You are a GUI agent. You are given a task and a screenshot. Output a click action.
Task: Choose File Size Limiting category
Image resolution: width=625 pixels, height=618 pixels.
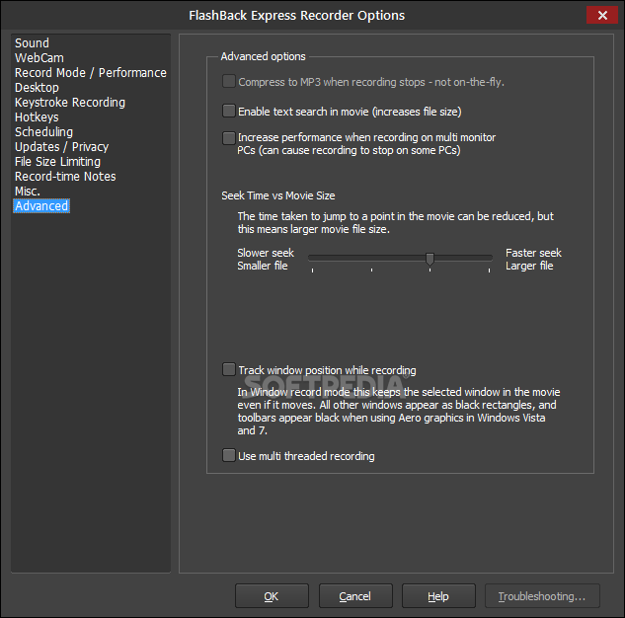click(57, 161)
